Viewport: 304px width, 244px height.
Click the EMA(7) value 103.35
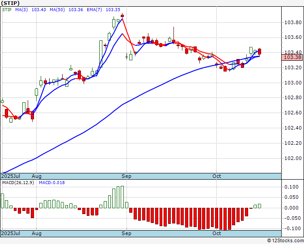tap(113, 9)
